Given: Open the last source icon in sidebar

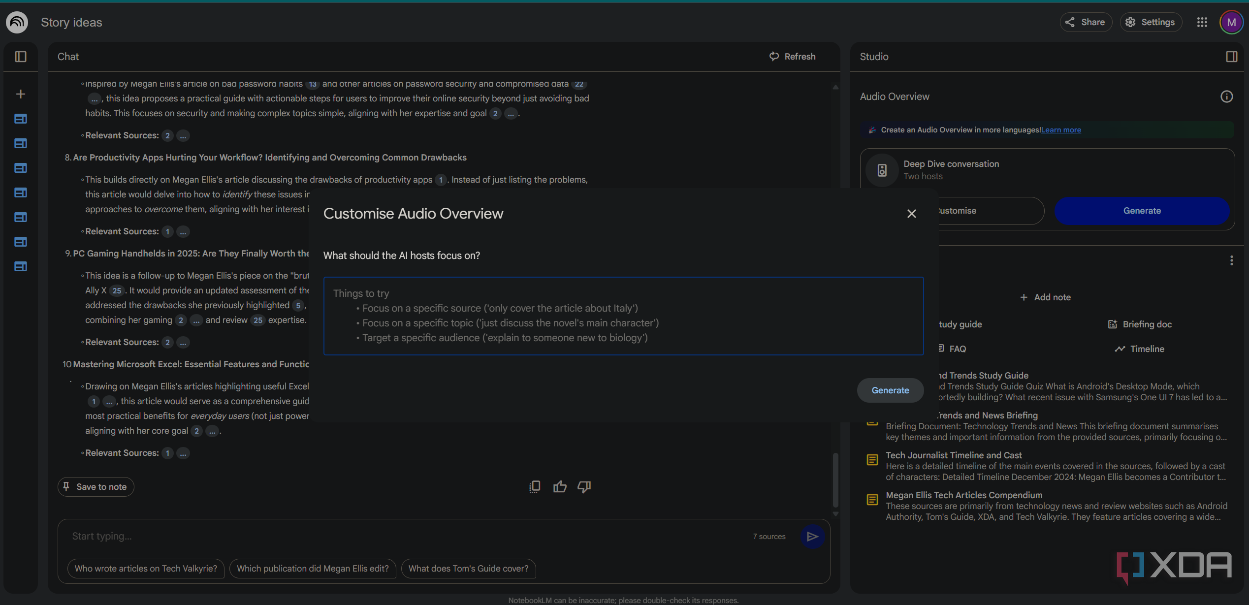Looking at the screenshot, I should [x=21, y=266].
